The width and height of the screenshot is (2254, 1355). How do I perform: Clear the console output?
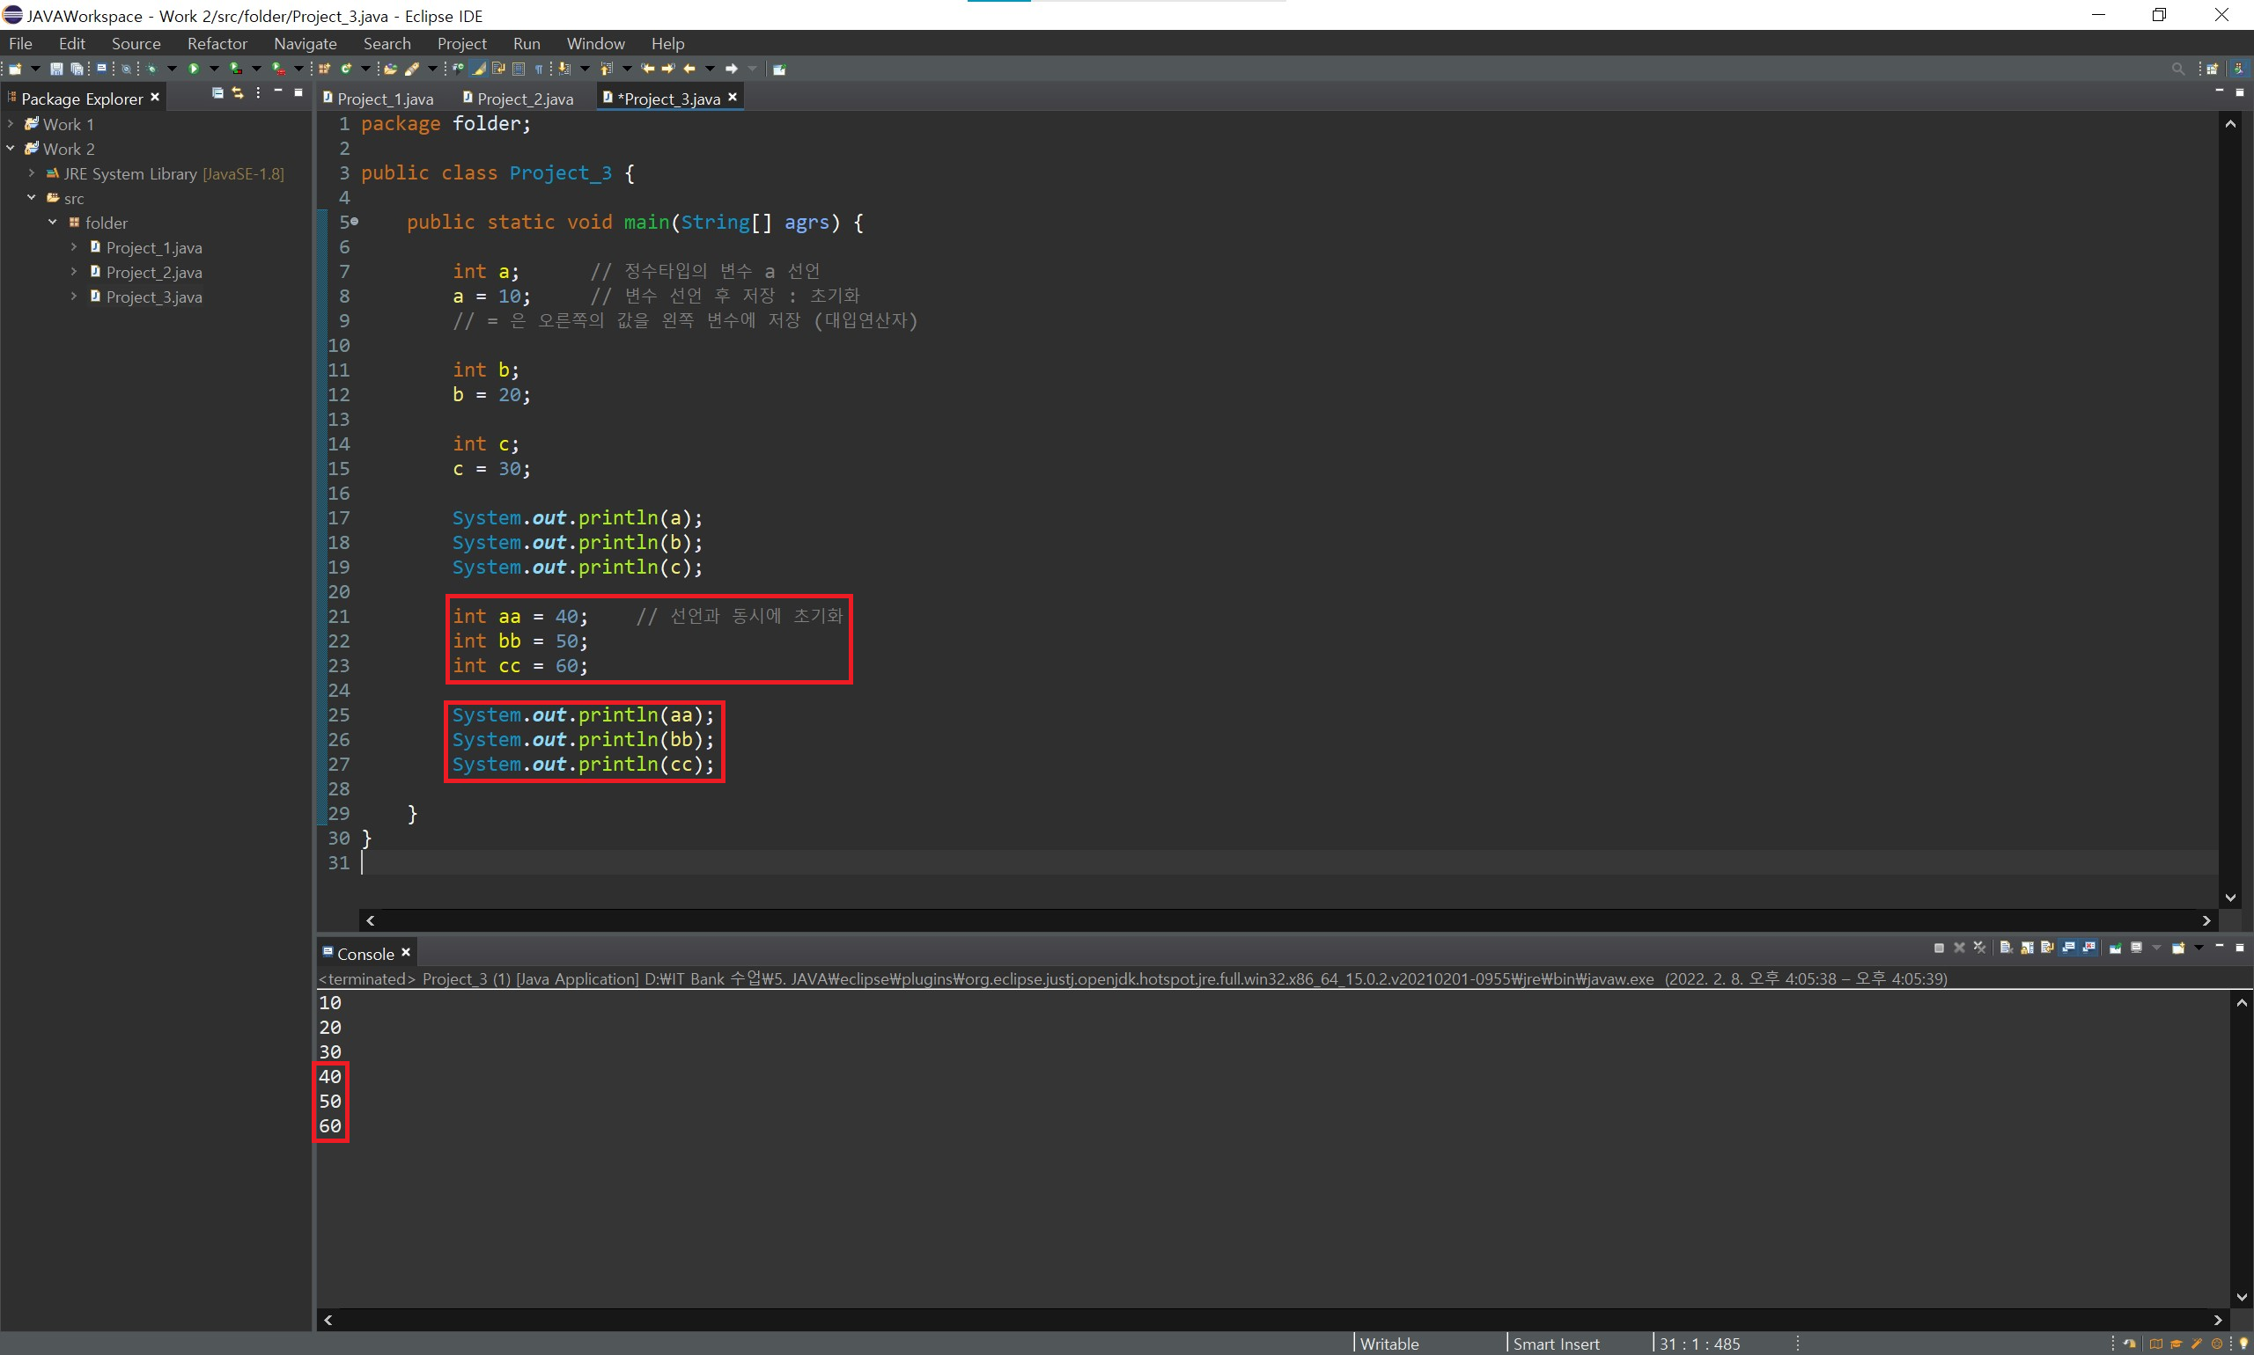click(x=2007, y=948)
